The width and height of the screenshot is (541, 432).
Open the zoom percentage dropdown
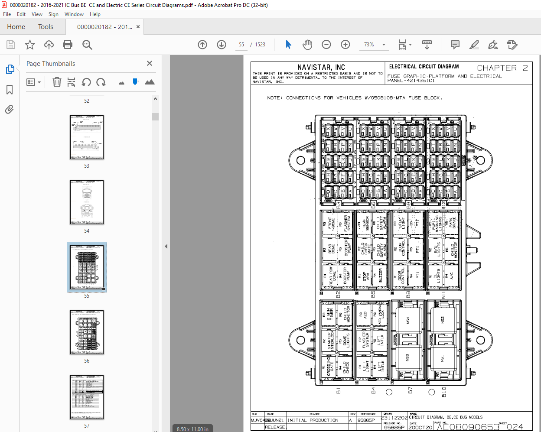[x=384, y=45]
